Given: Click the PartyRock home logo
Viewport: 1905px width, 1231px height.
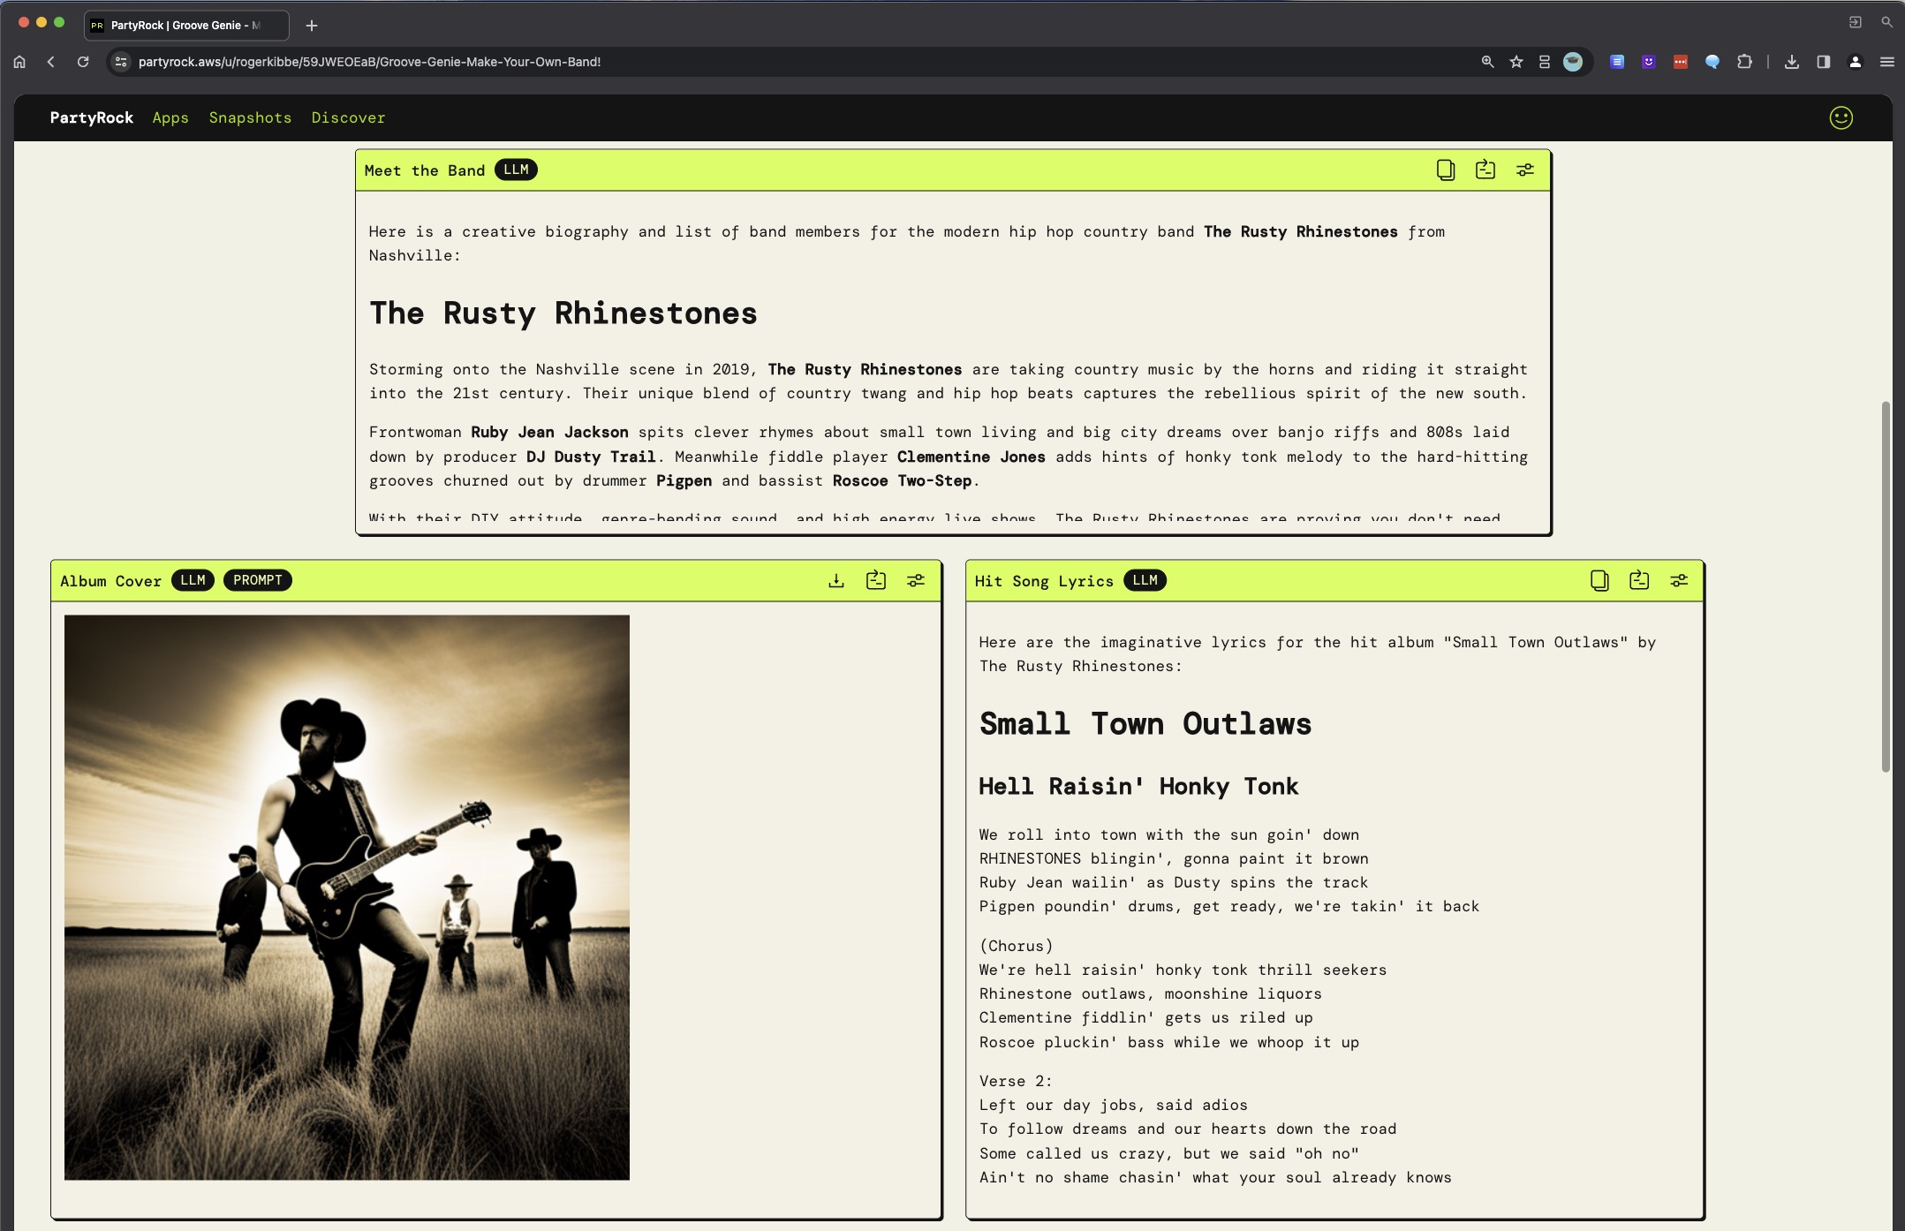Looking at the screenshot, I should (91, 117).
